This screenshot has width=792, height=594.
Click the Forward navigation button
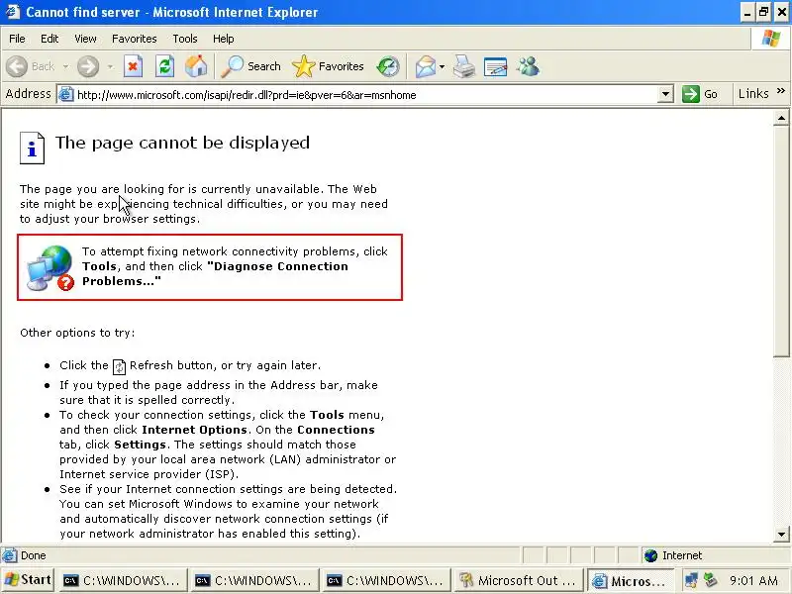pos(88,66)
